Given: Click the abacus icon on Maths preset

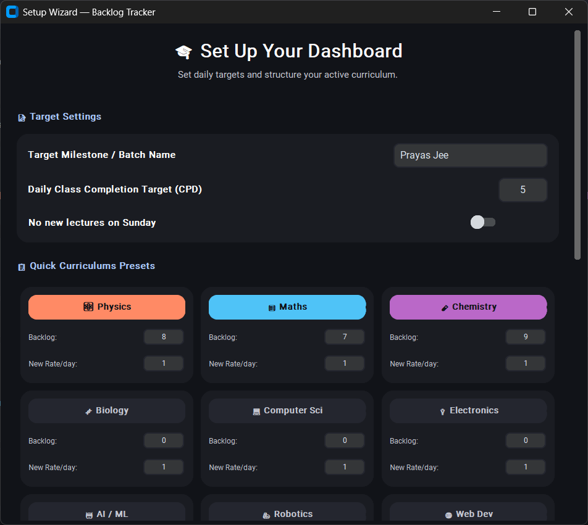Looking at the screenshot, I should (272, 308).
